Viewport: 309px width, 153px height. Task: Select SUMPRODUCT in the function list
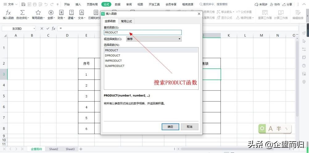[115, 66]
